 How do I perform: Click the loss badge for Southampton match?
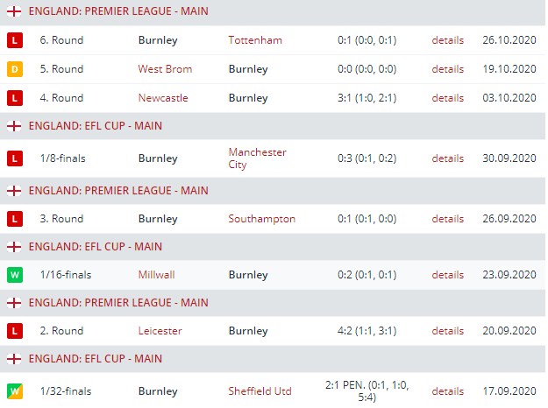14,219
